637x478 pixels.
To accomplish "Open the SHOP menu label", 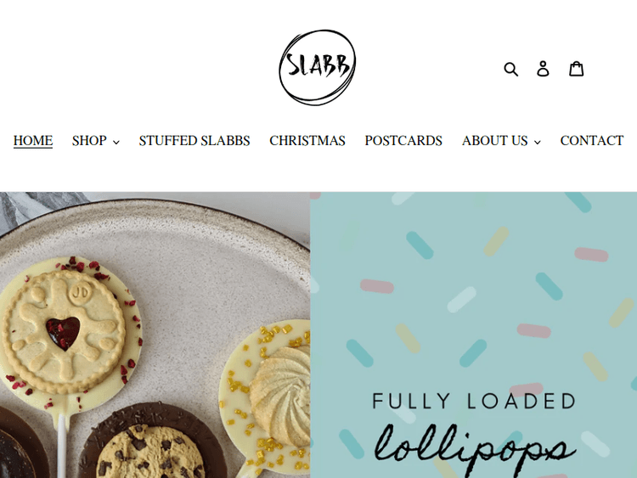I will [89, 141].
